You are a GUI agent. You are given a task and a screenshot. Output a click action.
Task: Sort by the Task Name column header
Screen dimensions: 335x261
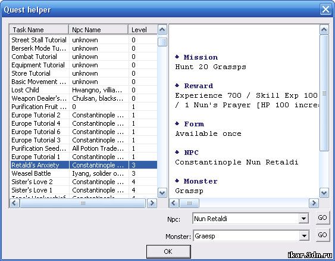point(39,30)
